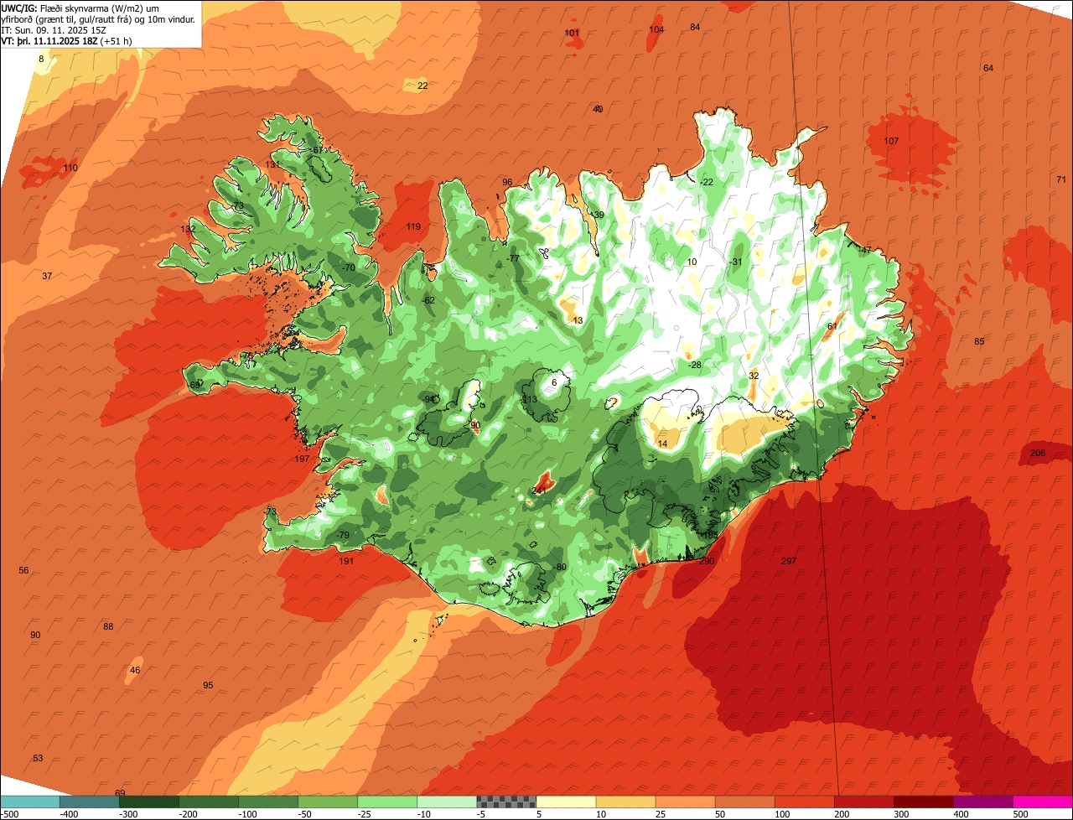Click the value 107 in the northeast ocean

click(891, 141)
